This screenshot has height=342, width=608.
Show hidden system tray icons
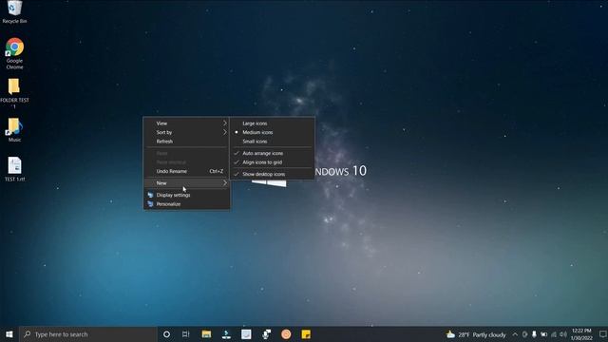[515, 334]
